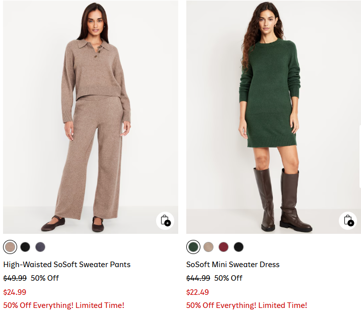361x315 pixels.
Task: Select the taupe swatch for sweater pants
Action: [10, 247]
